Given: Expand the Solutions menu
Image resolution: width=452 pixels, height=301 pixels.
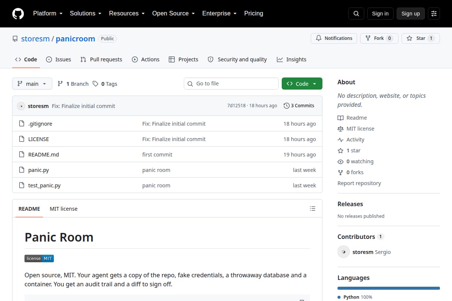Looking at the screenshot, I should click(86, 14).
